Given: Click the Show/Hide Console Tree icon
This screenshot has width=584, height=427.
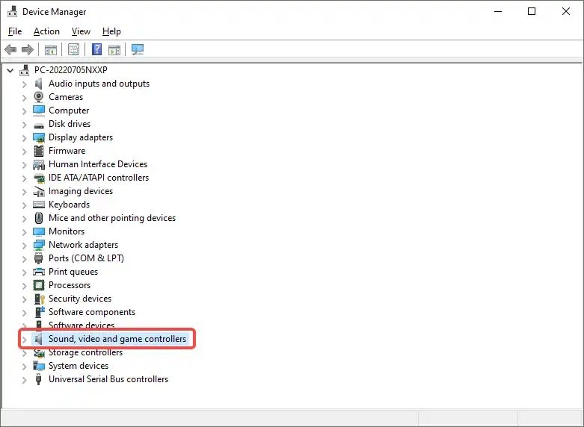Looking at the screenshot, I should pos(51,50).
